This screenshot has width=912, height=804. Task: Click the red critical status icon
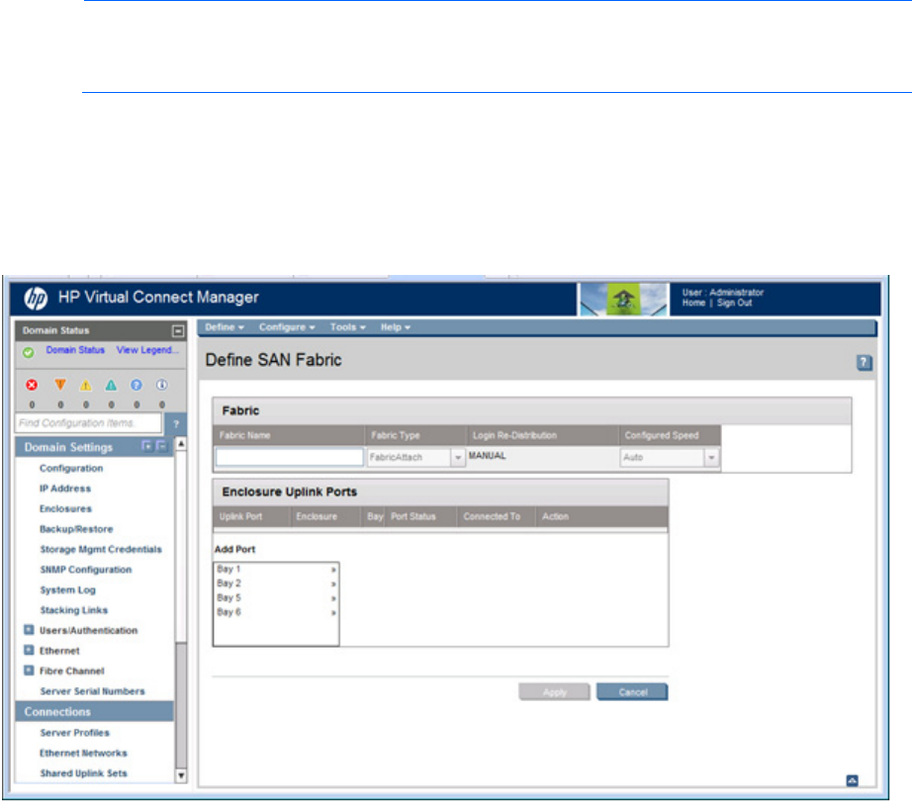[x=32, y=385]
